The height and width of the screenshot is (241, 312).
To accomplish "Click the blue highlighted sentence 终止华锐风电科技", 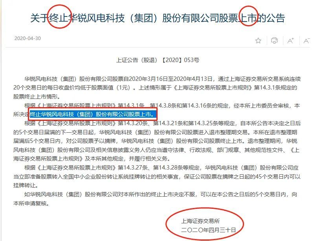I will click(x=92, y=115).
